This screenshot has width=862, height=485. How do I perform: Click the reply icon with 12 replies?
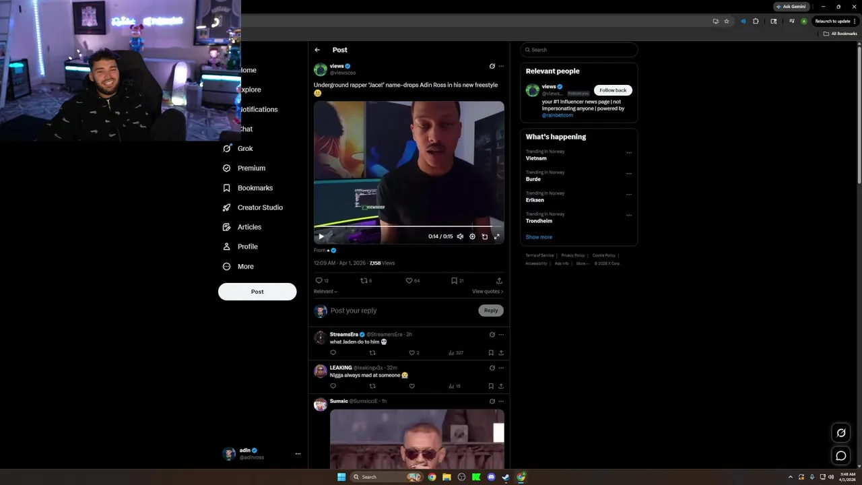pos(322,280)
